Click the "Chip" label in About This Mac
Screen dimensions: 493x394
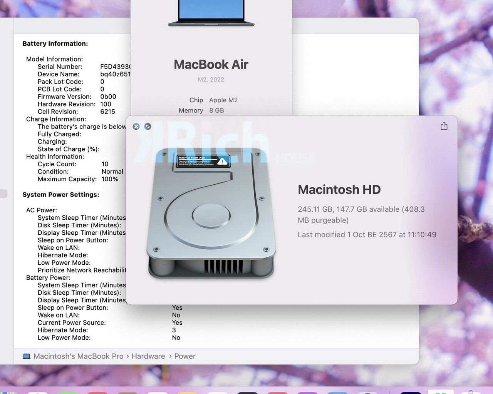(196, 100)
